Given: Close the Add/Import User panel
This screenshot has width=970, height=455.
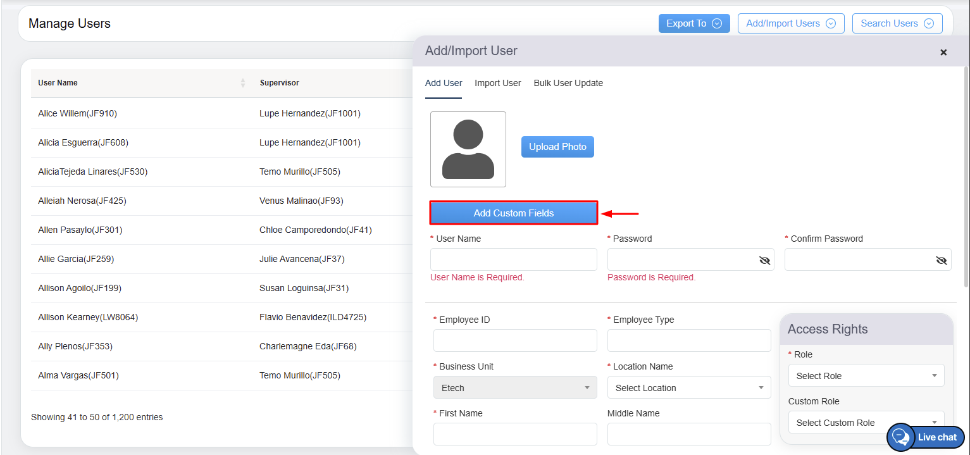Looking at the screenshot, I should (943, 53).
